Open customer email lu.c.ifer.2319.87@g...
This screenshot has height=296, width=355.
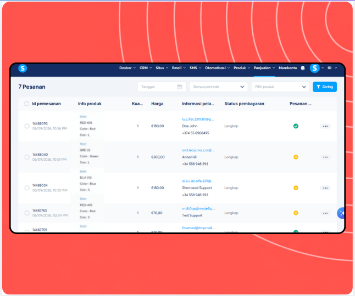(x=198, y=119)
